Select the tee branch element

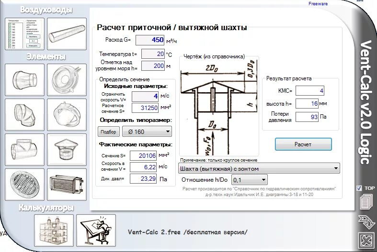coord(25,150)
